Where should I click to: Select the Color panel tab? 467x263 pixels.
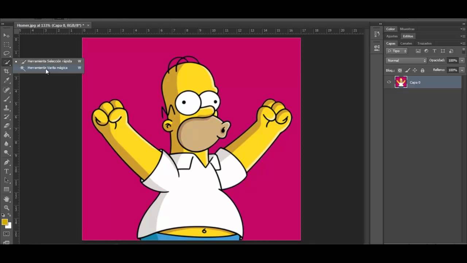[391, 29]
